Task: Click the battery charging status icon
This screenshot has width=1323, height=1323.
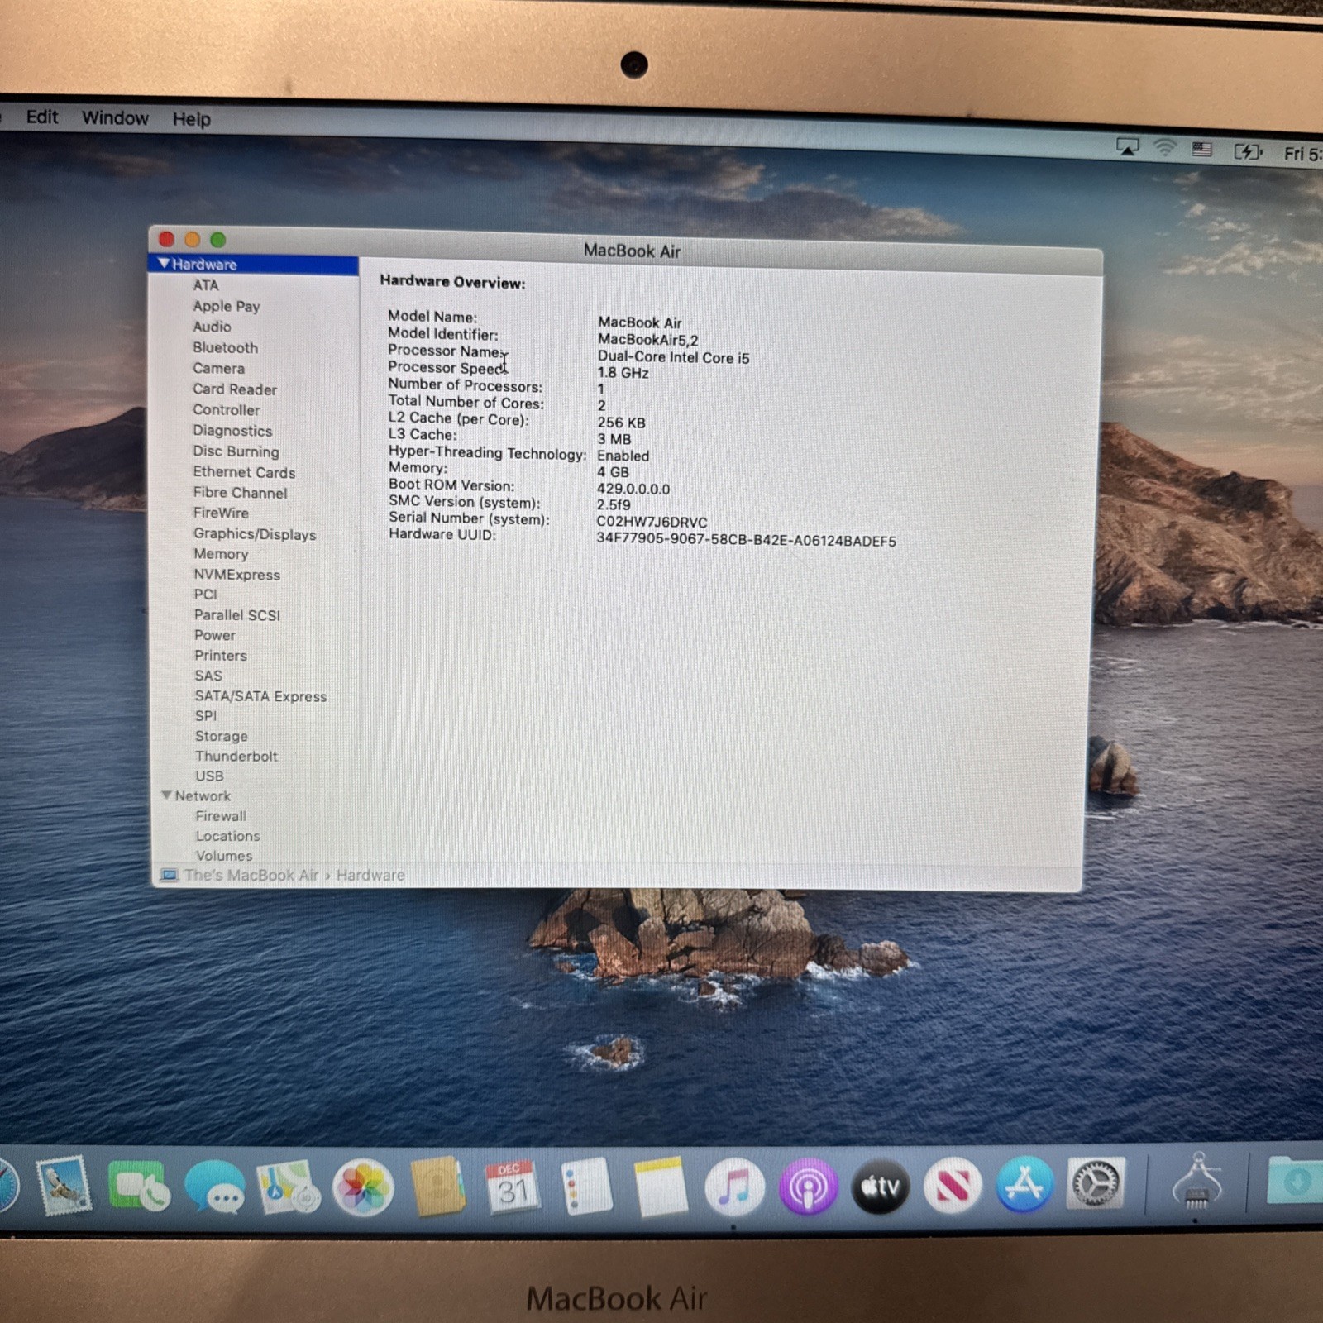Action: click(1248, 151)
